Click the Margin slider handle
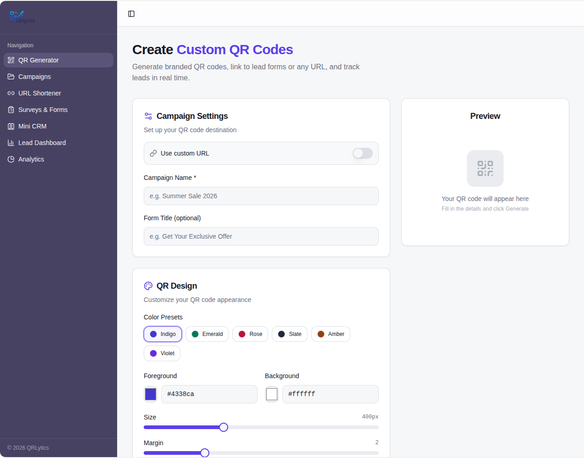This screenshot has height=458, width=584. tap(205, 453)
